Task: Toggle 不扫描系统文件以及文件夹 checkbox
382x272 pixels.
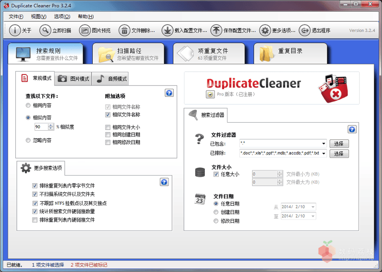Action: point(35,194)
